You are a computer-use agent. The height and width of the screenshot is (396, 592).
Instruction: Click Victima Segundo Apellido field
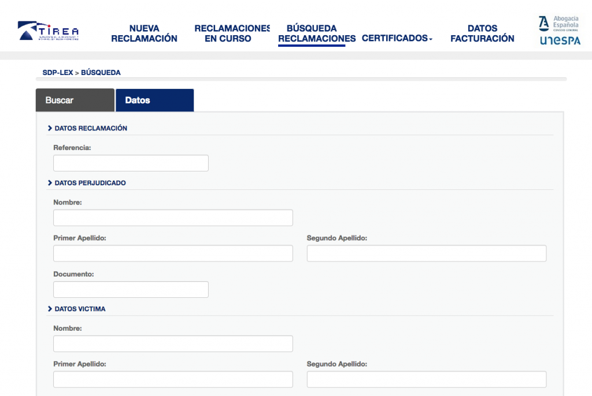point(427,379)
